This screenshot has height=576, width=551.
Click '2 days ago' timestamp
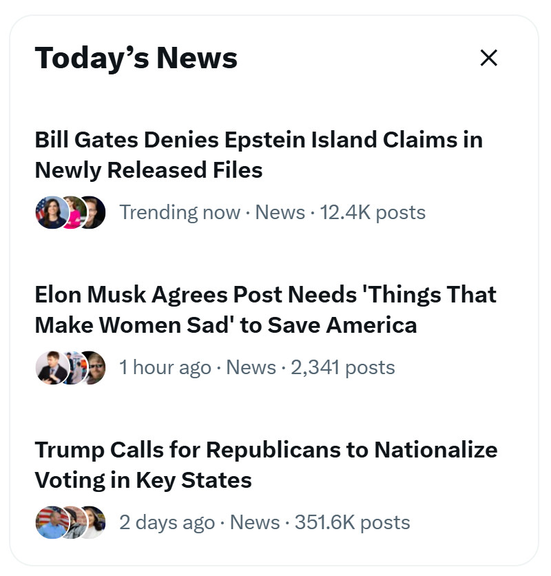(167, 522)
